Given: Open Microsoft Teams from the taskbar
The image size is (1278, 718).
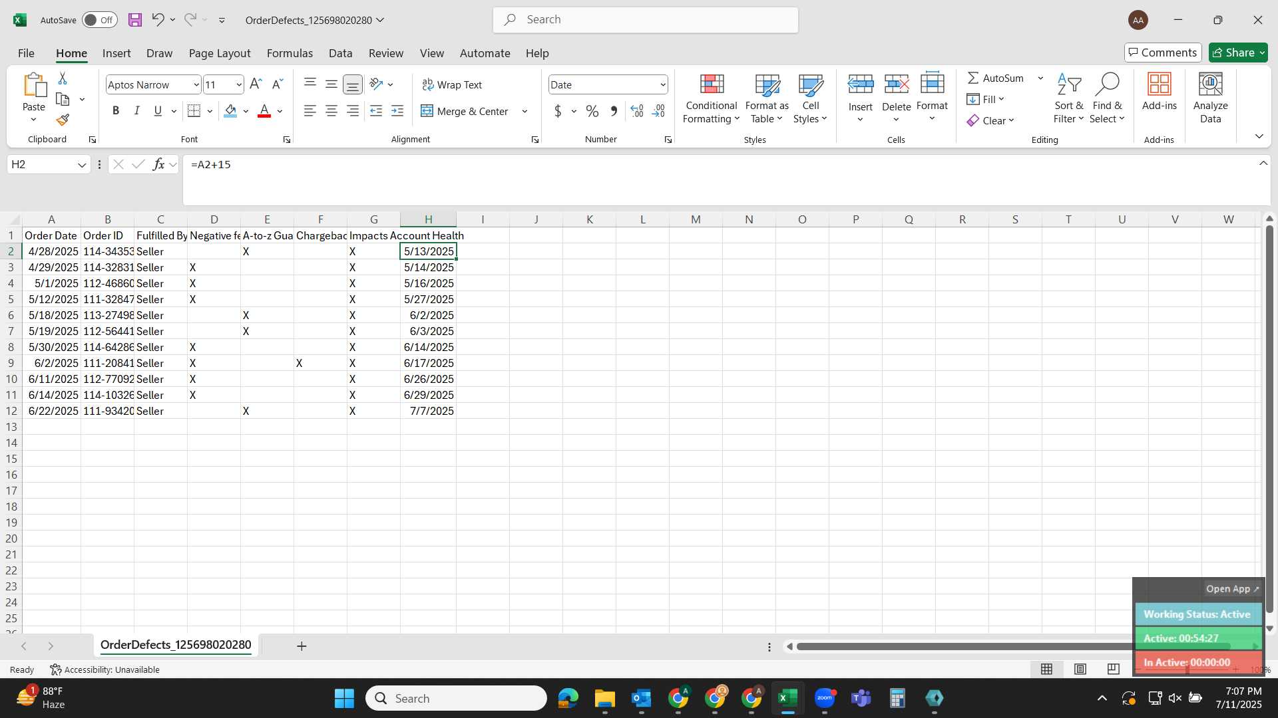Looking at the screenshot, I should point(861,698).
